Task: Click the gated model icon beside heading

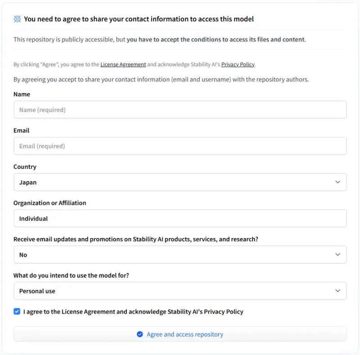Action: coord(17,19)
